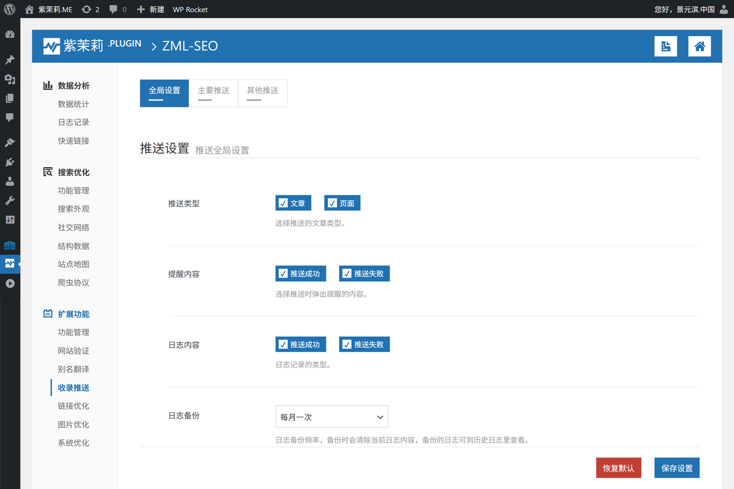Viewport: 734px width, 489px height.
Task: Click the 扩展功能 section icon
Action: click(x=48, y=313)
